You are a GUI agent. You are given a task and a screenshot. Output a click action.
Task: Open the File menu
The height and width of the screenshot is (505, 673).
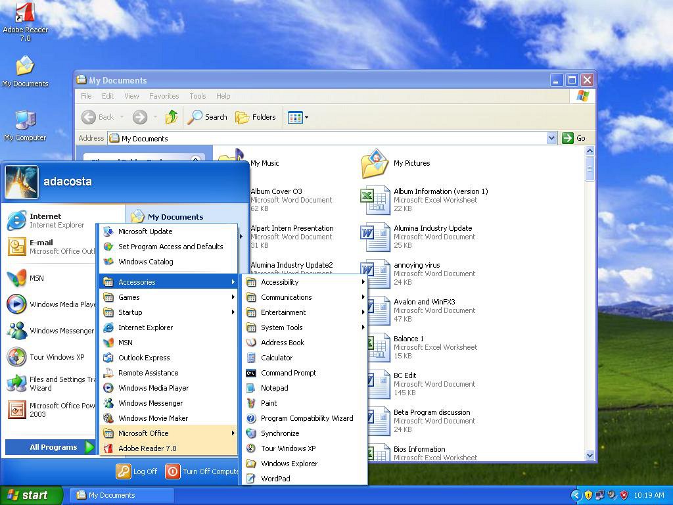pos(86,96)
